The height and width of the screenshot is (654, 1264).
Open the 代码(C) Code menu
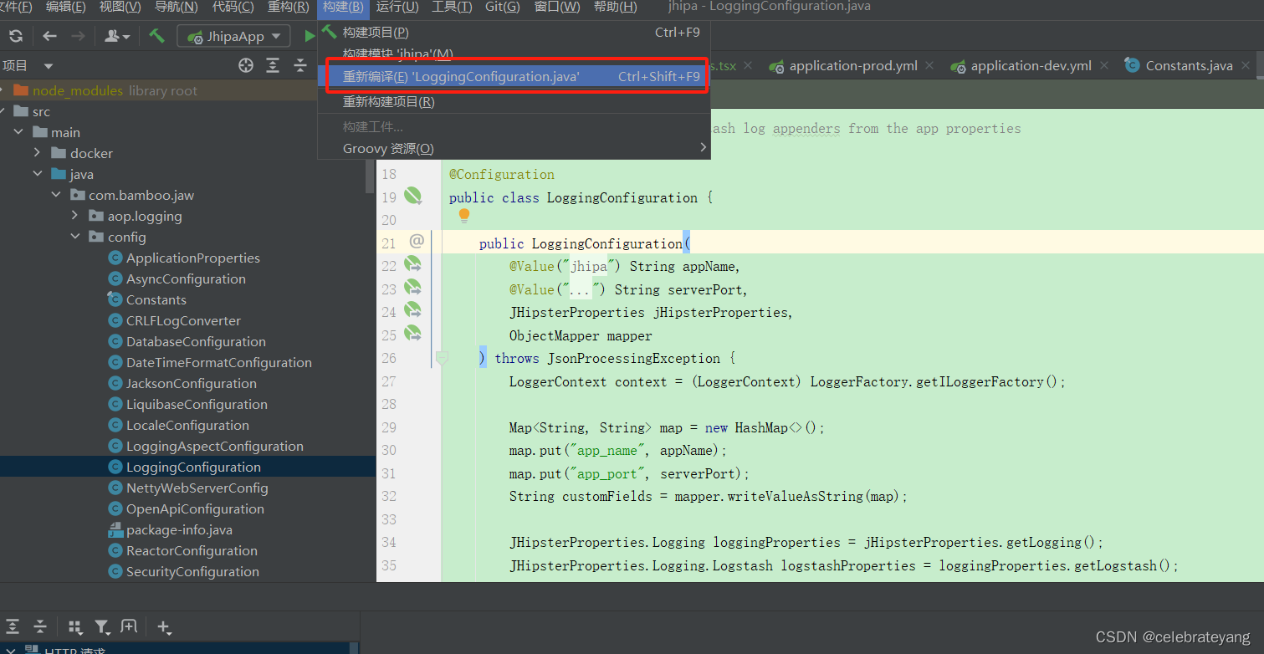(233, 7)
